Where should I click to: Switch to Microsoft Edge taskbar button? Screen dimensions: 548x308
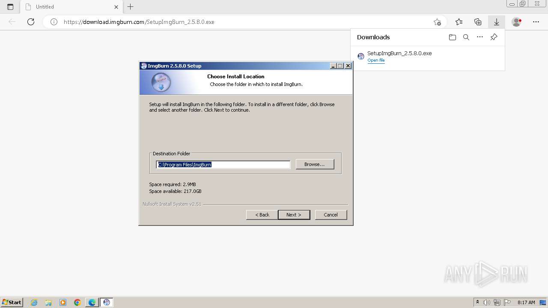pyautogui.click(x=92, y=302)
